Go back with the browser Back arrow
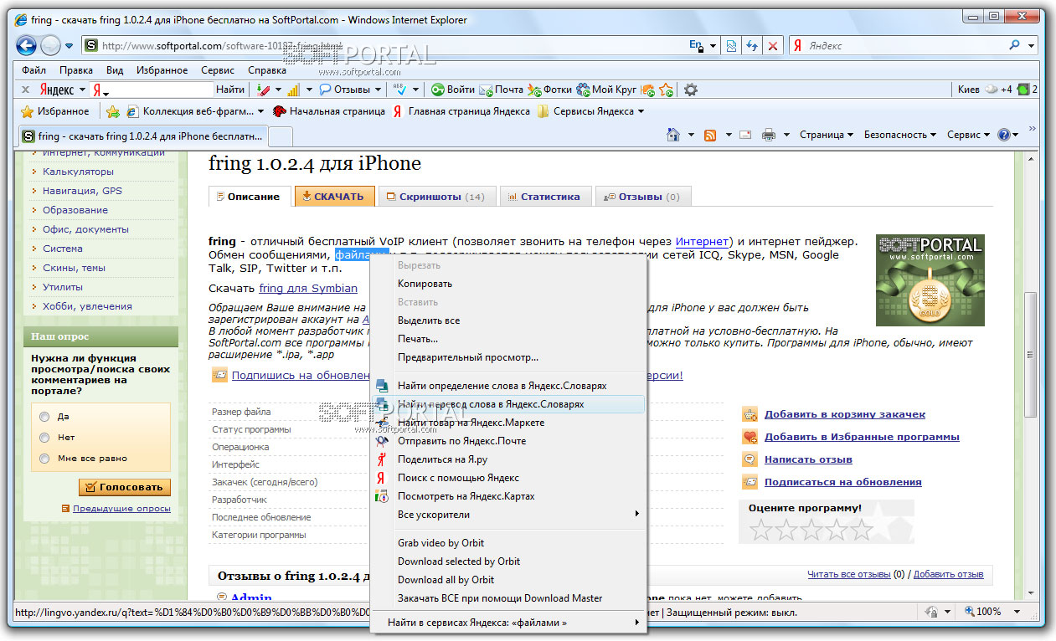 pos(27,45)
